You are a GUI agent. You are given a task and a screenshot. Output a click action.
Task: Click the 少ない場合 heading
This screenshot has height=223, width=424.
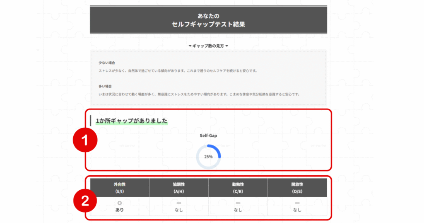click(x=107, y=63)
